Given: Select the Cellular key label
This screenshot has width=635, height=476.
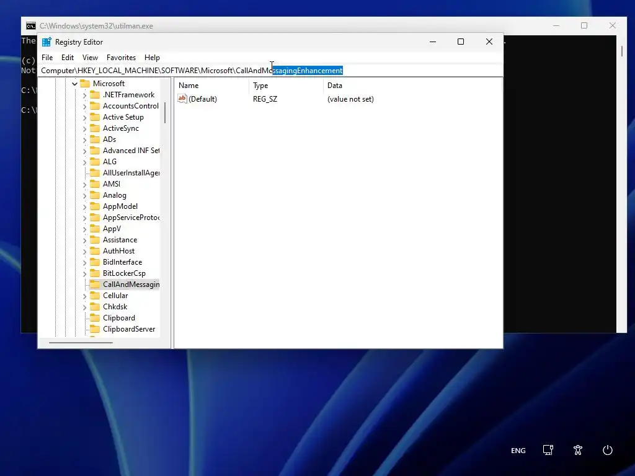Looking at the screenshot, I should tap(115, 296).
